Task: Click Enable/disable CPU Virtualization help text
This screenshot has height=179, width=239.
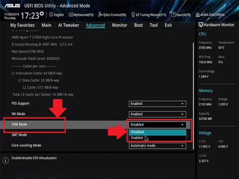Action: coord(34,158)
